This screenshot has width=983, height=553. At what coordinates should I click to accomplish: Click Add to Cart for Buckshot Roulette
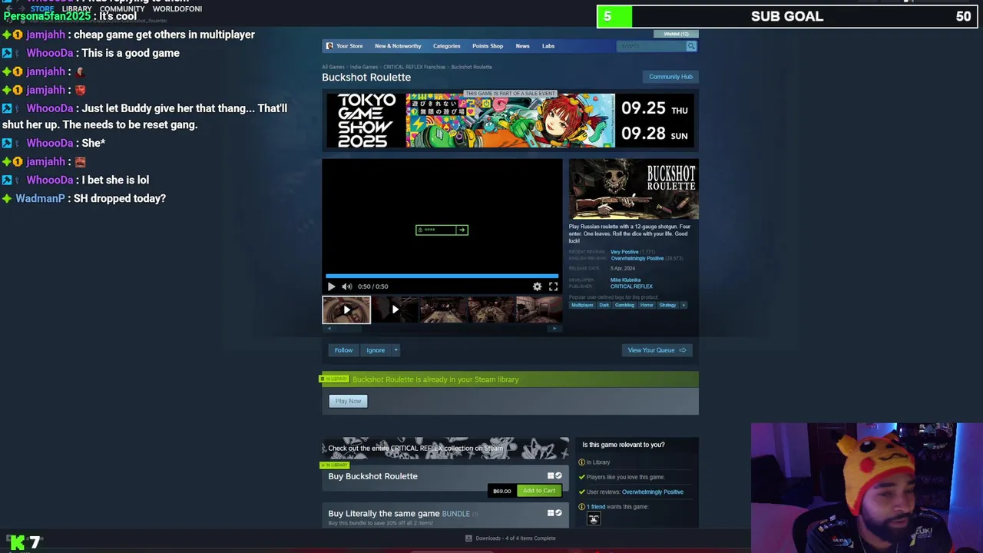tap(538, 491)
